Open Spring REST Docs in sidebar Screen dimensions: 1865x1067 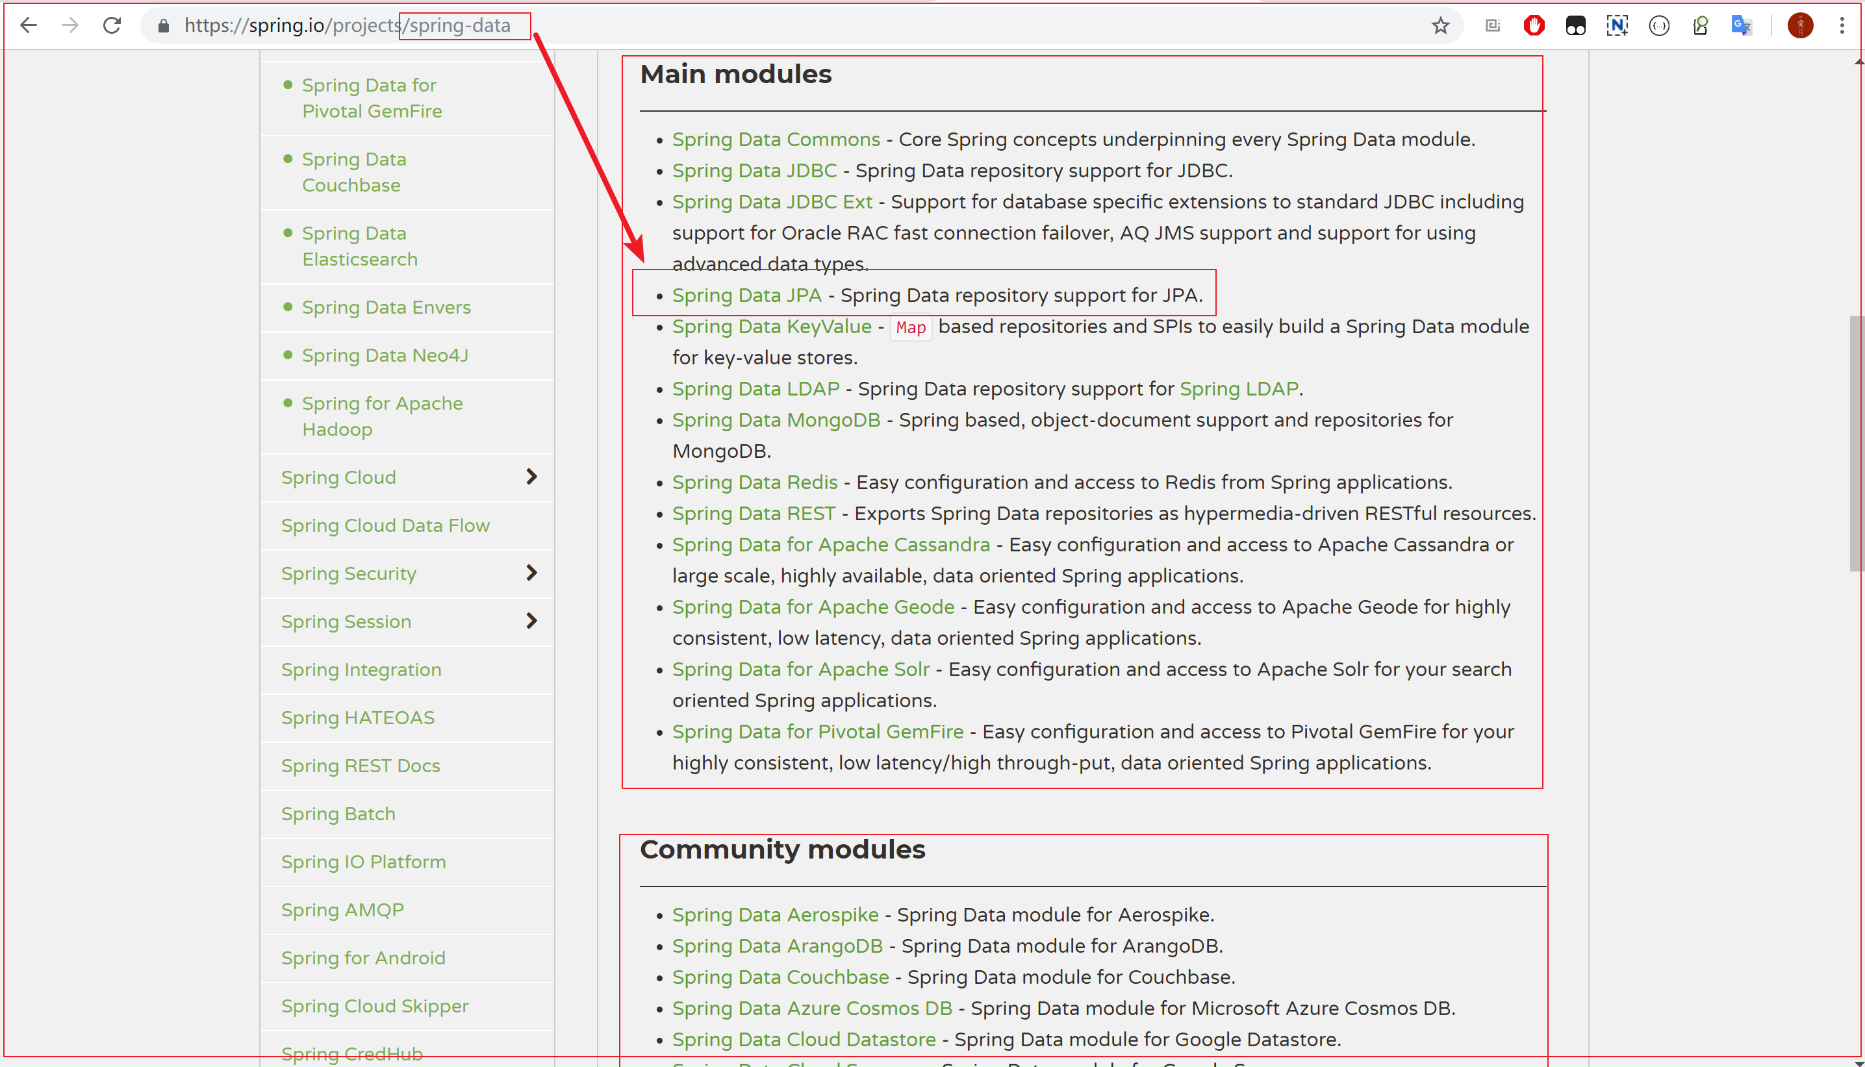[x=361, y=766]
